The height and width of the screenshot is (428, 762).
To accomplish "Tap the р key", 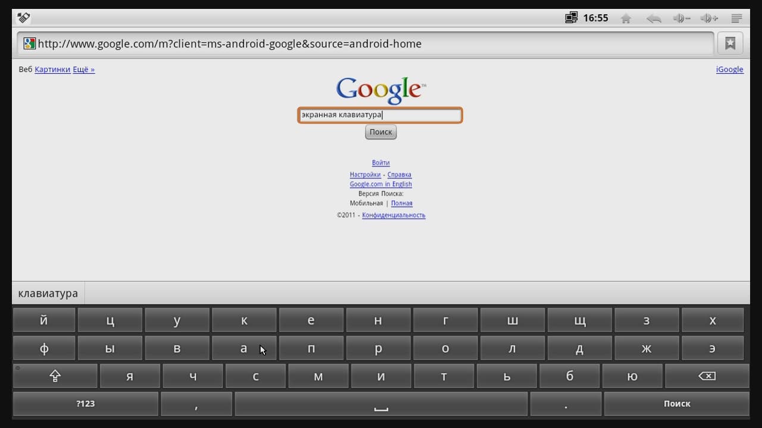I will tap(378, 348).
